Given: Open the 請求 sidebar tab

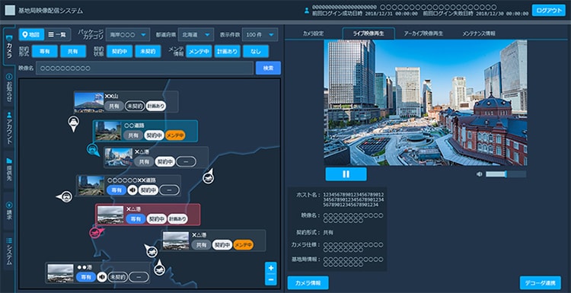Looking at the screenshot, I should (x=9, y=210).
